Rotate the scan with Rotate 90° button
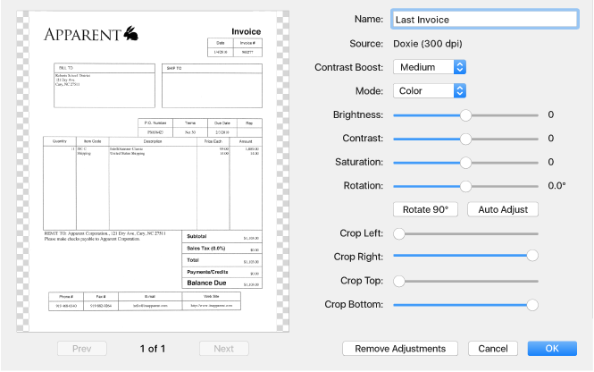The width and height of the screenshot is (594, 372). (x=425, y=209)
